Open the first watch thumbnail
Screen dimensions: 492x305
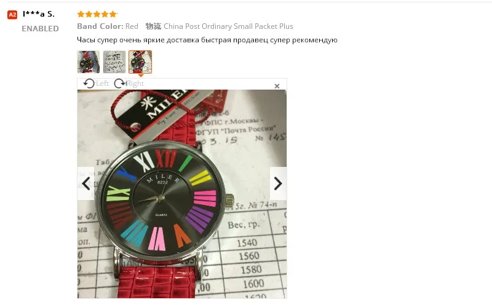click(x=89, y=62)
